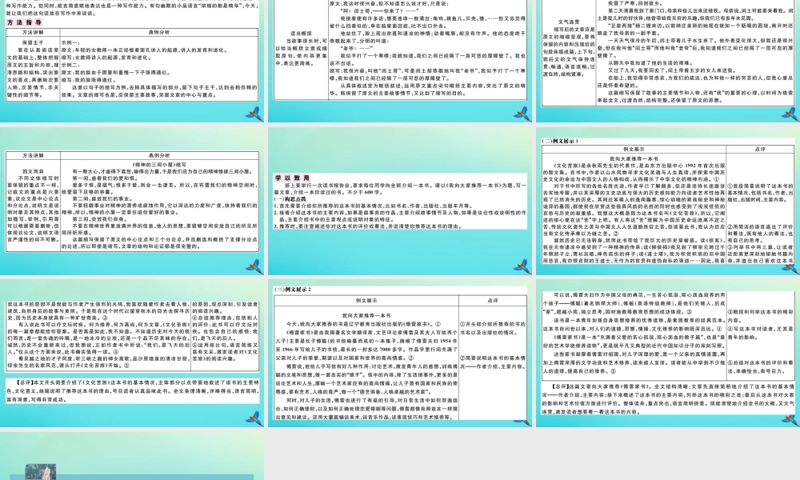Click the 【总评】 paragraph about 《傅雷家书》
800x480 pixels.
click(x=668, y=399)
